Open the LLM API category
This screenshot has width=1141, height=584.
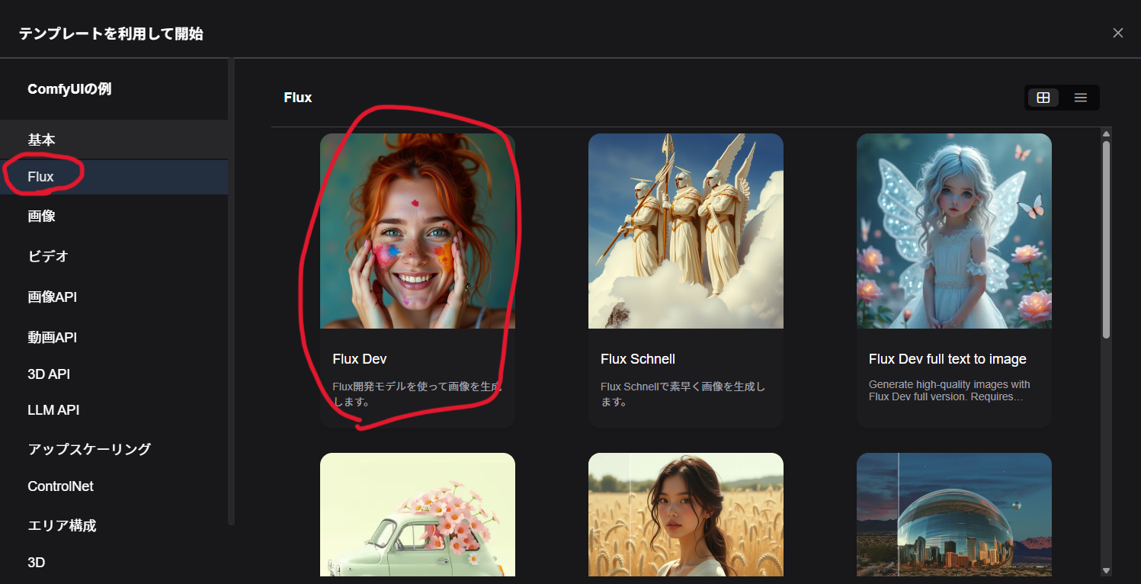click(x=114, y=410)
